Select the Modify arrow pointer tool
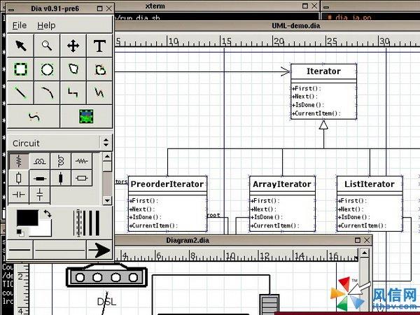The width and height of the screenshot is (420, 315). 20,45
